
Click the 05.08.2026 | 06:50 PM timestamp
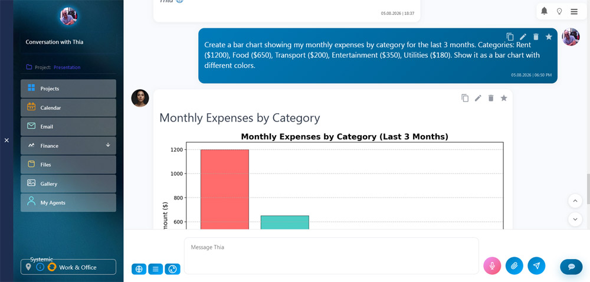[532, 75]
